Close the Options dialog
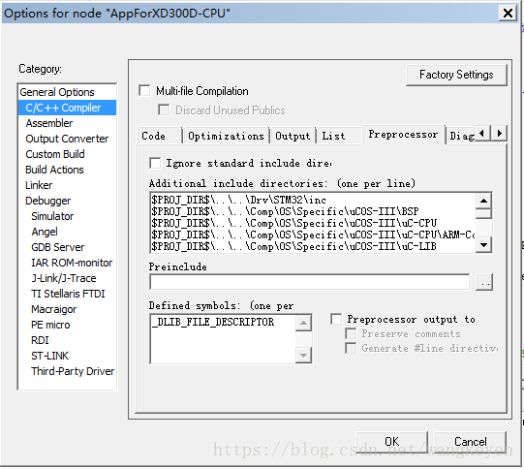 click(x=508, y=13)
